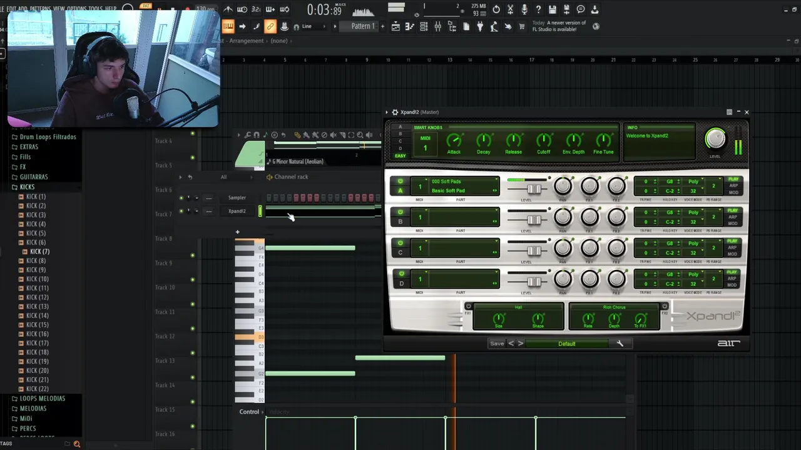
Task: Click piano roll magnet snap icon
Action: 257,135
